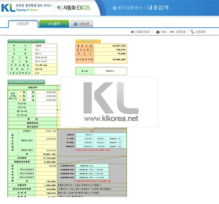Click the month number 7 cell
Screen dimensions: 219x204
tap(20, 92)
